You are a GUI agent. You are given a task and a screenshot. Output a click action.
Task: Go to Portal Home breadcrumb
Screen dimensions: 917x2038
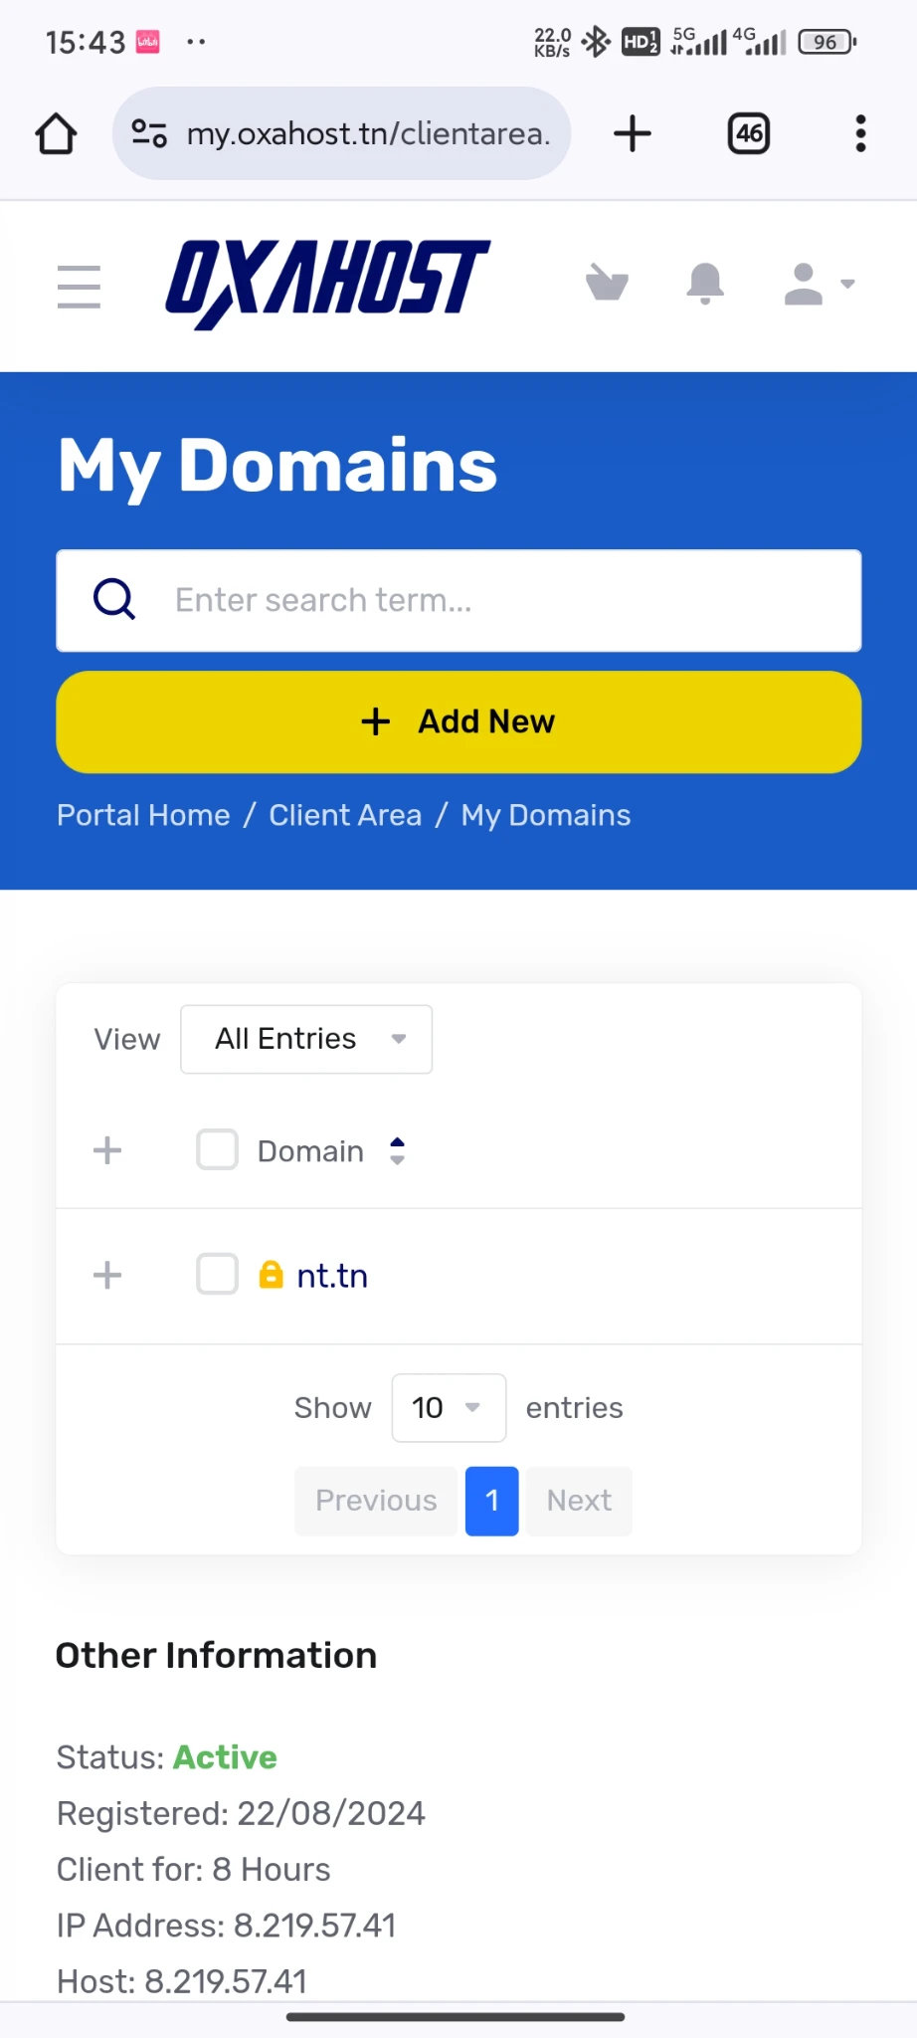pos(143,815)
